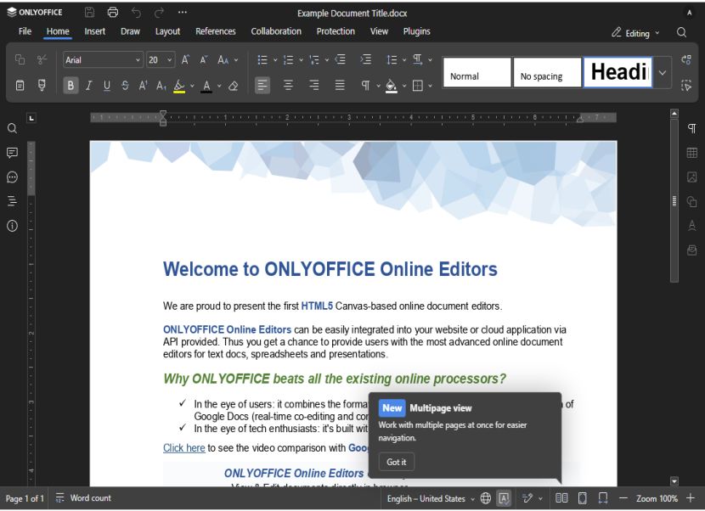The height and width of the screenshot is (511, 705).
Task: Copy the selection with the Copy icon
Action: point(20,59)
